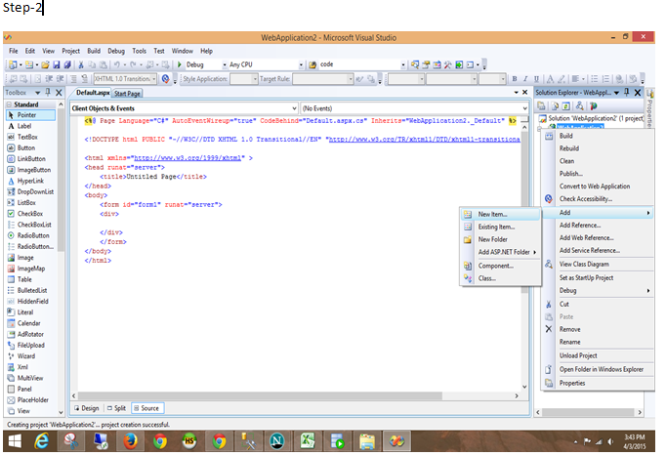Select the Table control in the Toolbox
666x456 pixels.
point(24,279)
